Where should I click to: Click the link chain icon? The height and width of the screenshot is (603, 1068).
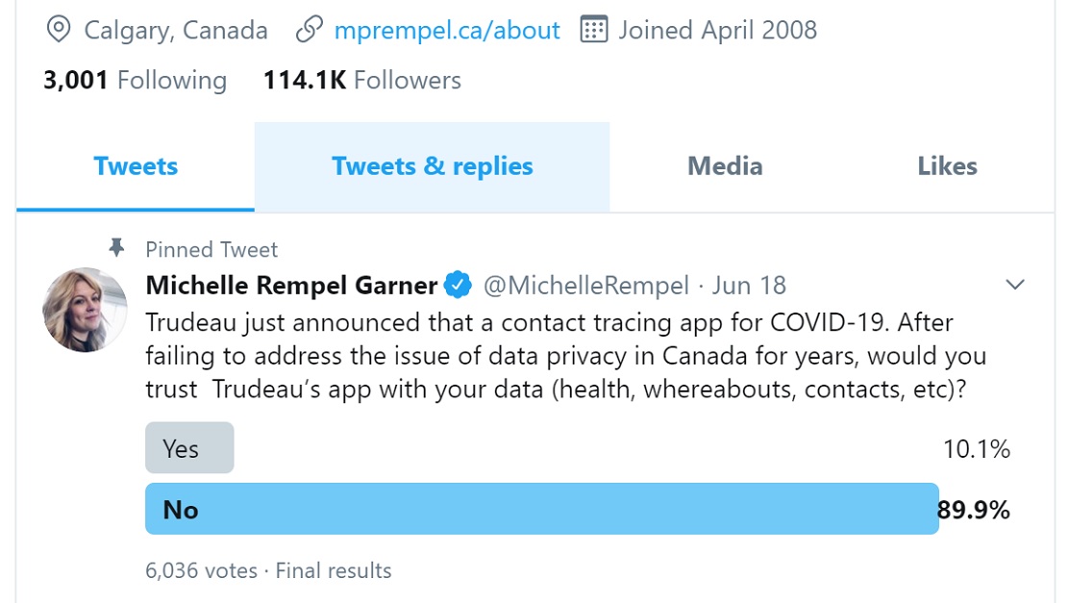click(309, 30)
